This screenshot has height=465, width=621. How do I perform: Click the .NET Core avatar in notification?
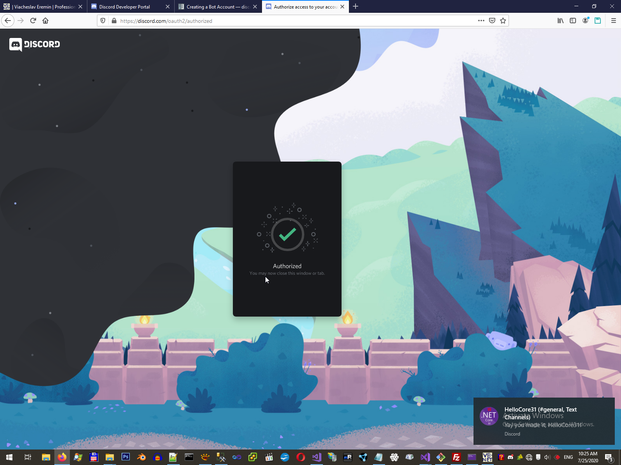point(489,416)
